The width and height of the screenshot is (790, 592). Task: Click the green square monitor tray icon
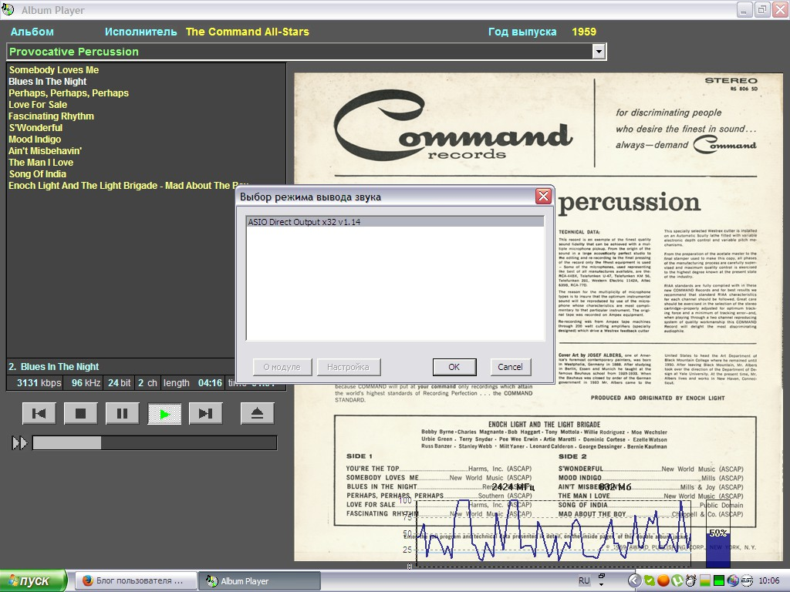(x=719, y=581)
